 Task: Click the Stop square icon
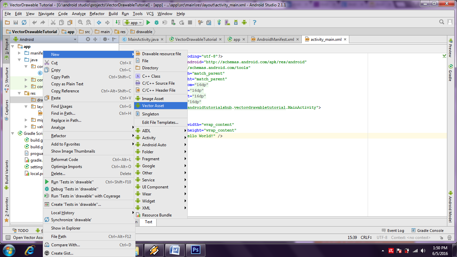tap(190, 22)
